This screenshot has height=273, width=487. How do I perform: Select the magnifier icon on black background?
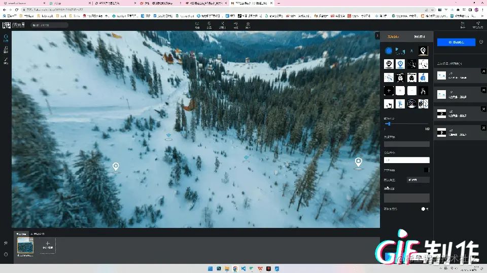point(412,64)
